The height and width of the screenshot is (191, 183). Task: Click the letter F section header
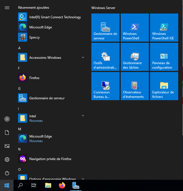(19, 68)
